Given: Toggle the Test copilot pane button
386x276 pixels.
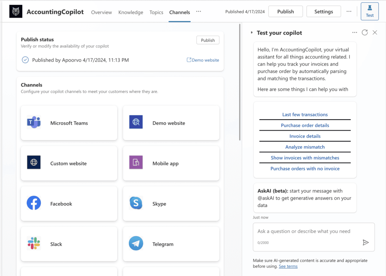Looking at the screenshot, I should coord(369,11).
